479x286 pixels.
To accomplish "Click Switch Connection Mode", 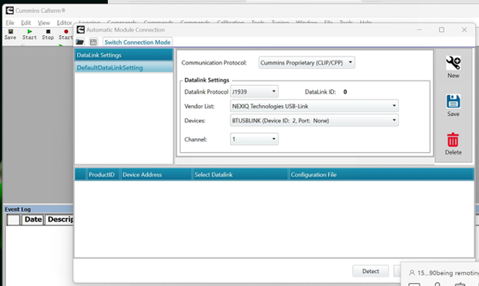I will click(137, 42).
